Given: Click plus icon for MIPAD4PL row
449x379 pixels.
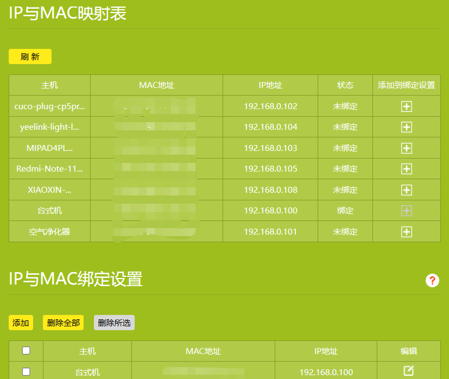Looking at the screenshot, I should tap(406, 148).
